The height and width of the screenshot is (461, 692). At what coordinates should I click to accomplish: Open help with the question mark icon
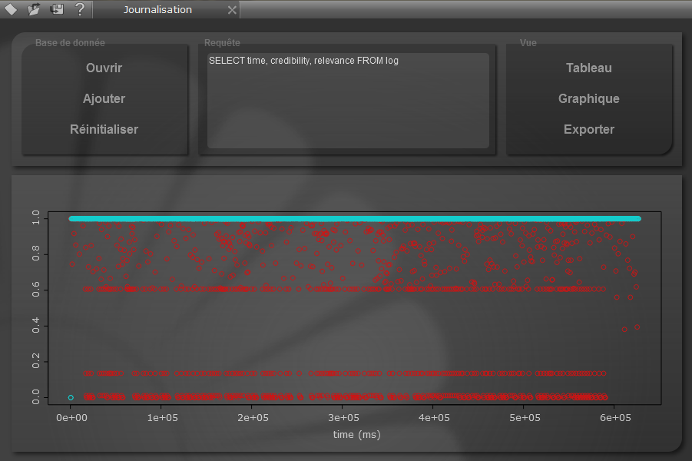pyautogui.click(x=79, y=9)
